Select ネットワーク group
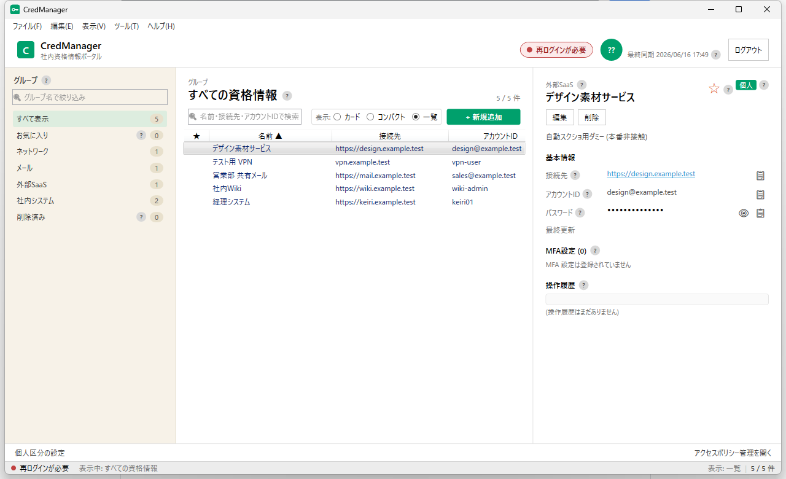The height and width of the screenshot is (479, 786). point(90,152)
